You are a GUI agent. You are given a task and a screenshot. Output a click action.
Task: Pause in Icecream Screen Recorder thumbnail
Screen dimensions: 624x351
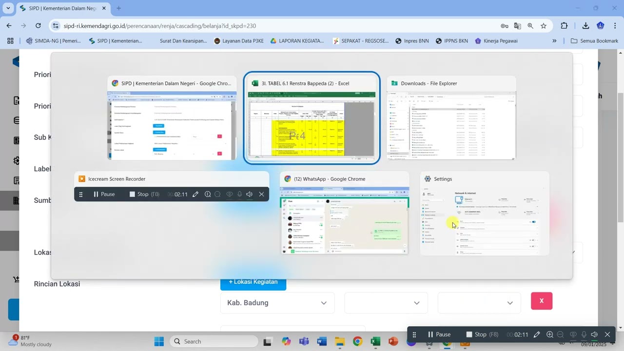coord(104,194)
